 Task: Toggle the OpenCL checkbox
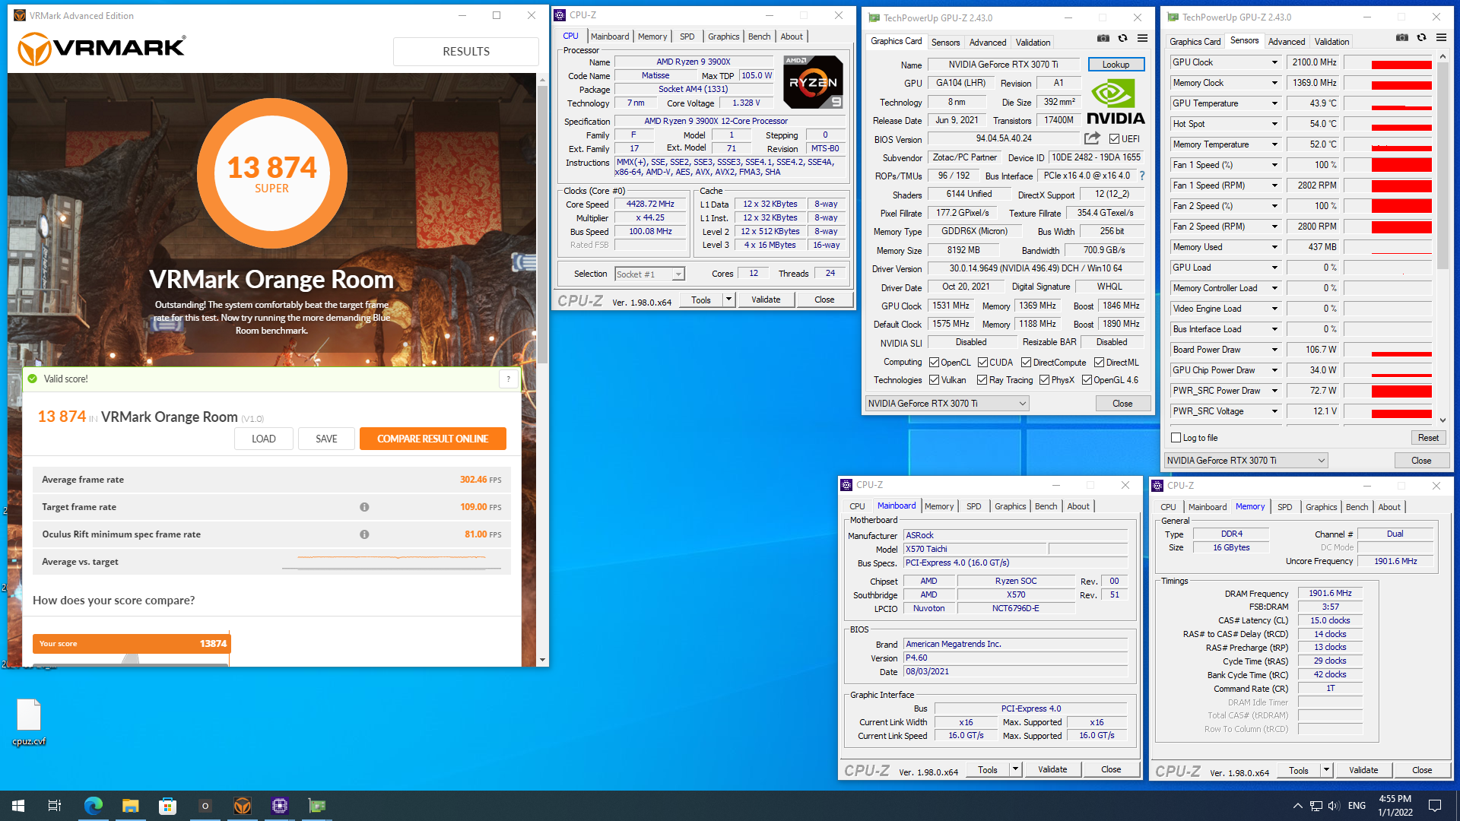click(x=934, y=363)
